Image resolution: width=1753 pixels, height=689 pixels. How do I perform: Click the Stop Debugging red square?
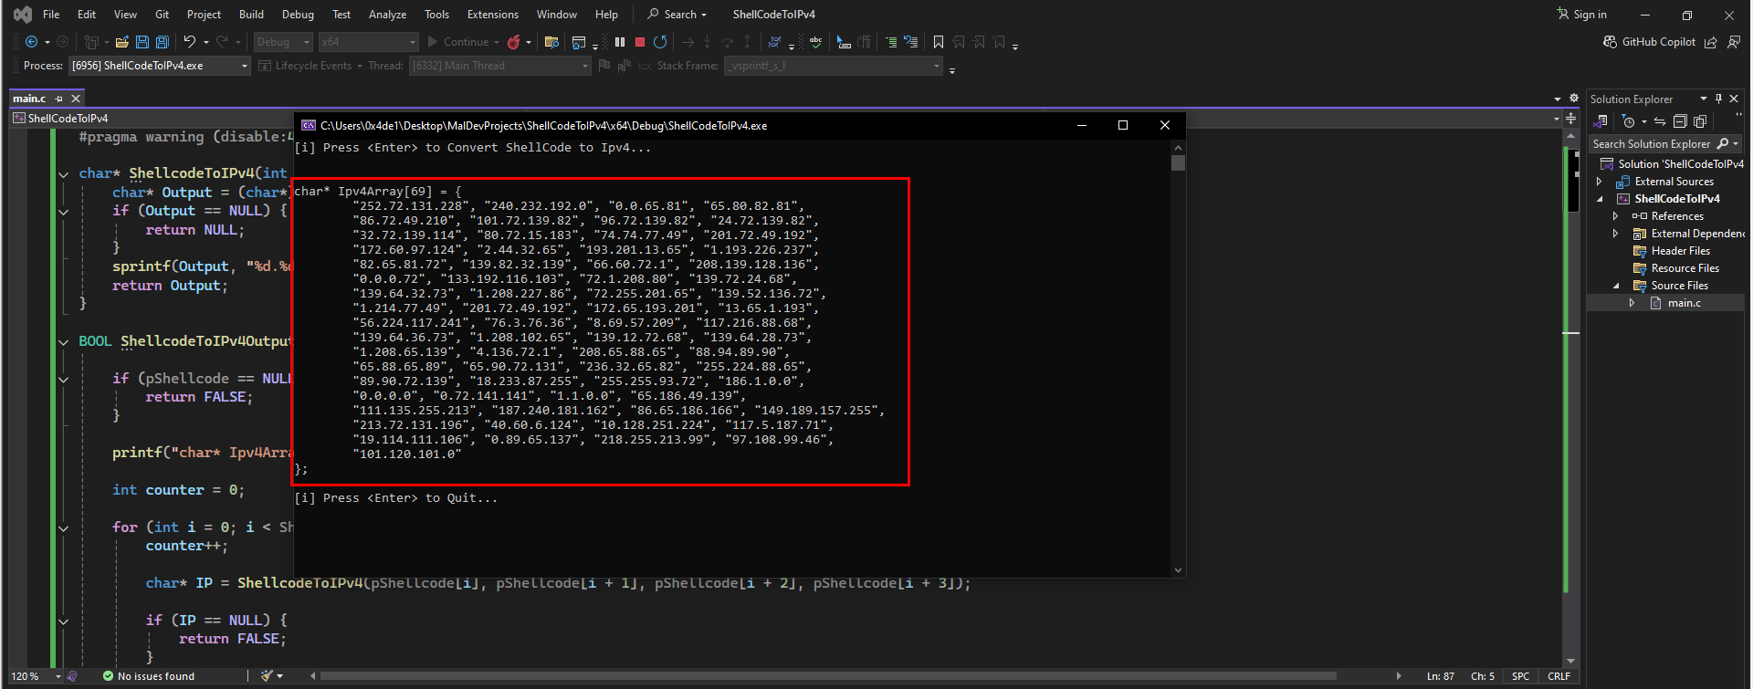[x=640, y=42]
